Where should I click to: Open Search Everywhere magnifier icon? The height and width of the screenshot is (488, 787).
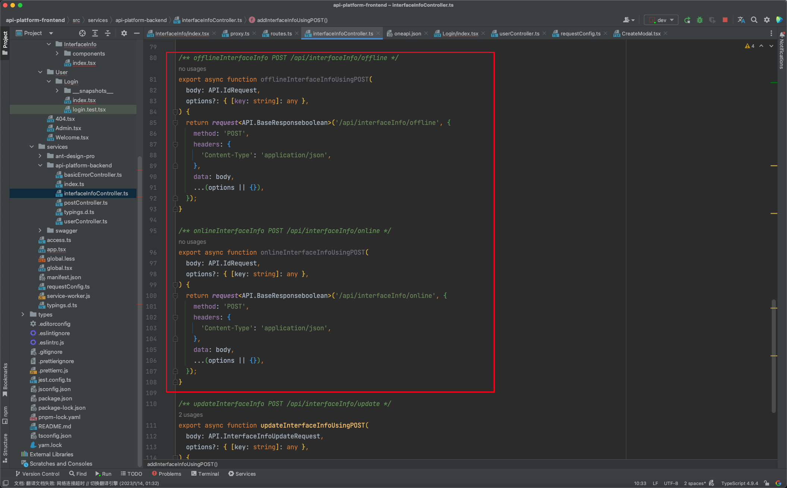pos(754,20)
